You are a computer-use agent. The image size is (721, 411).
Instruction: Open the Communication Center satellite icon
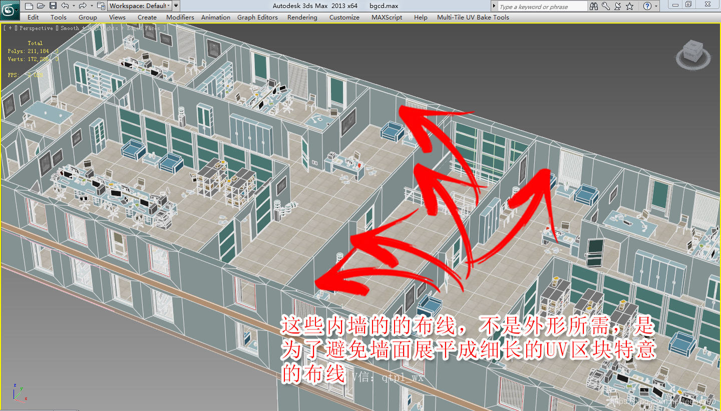pos(617,6)
